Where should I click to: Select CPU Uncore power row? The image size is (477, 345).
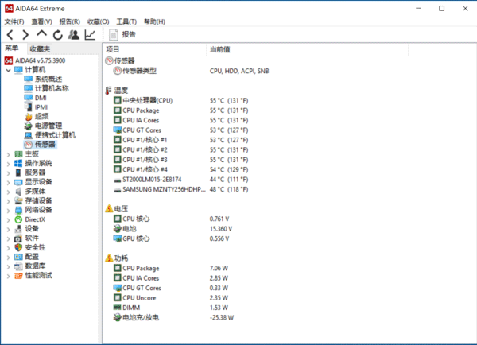point(171,298)
